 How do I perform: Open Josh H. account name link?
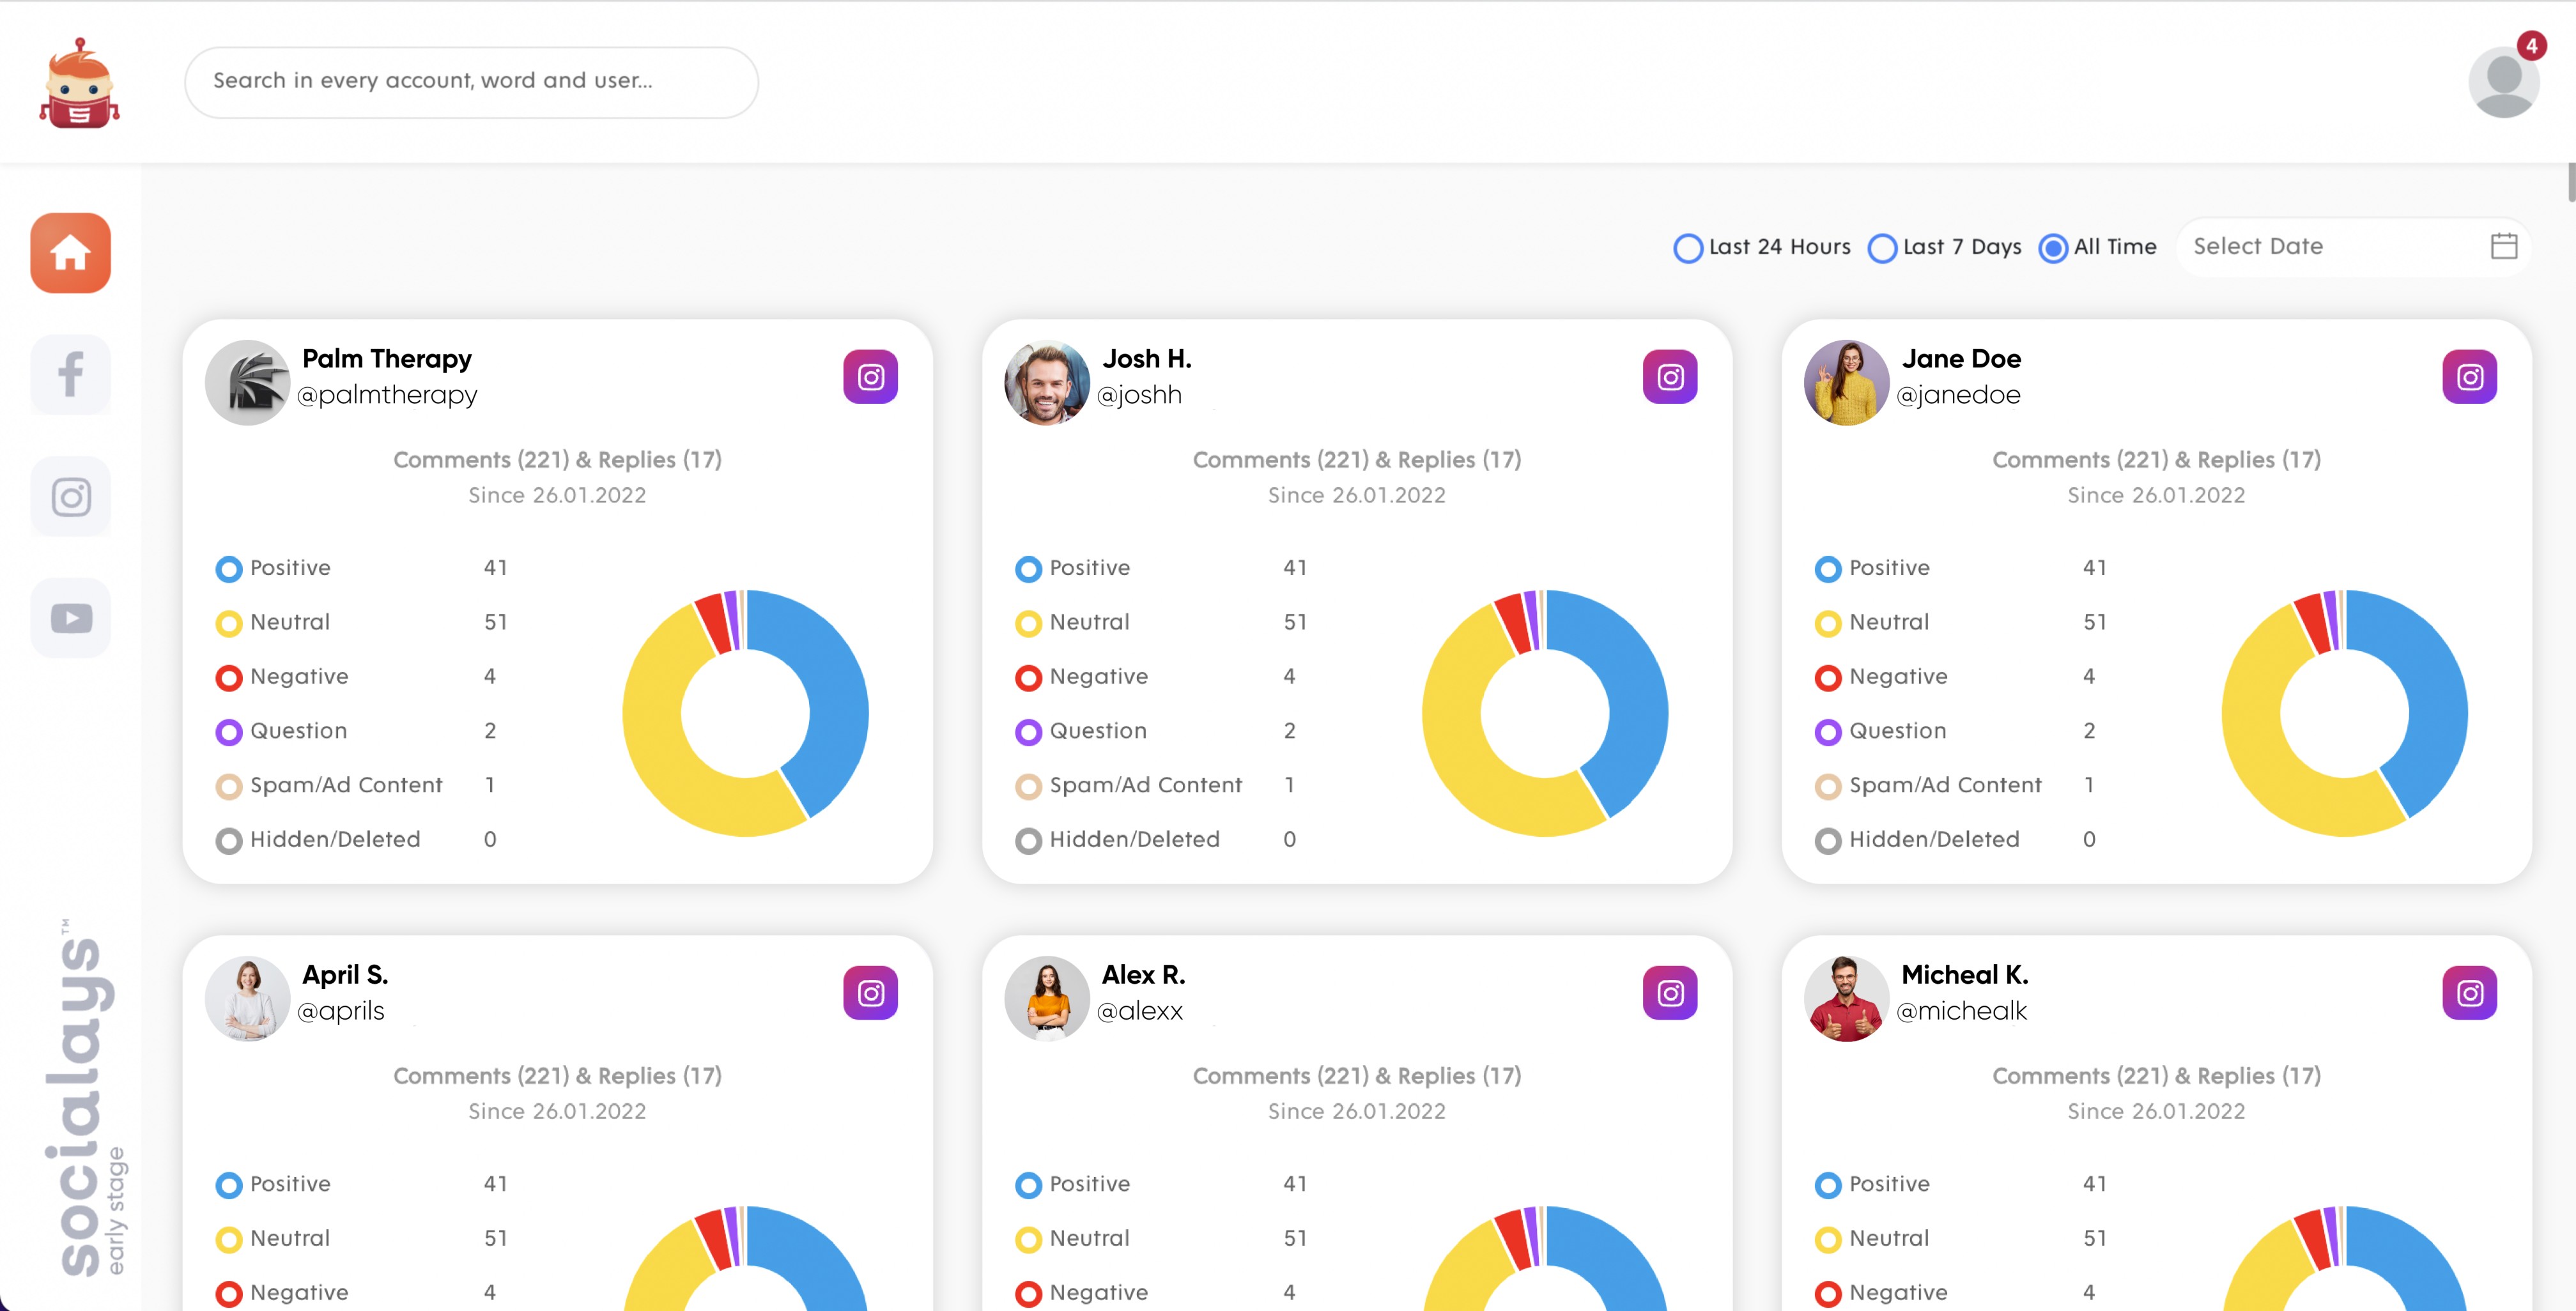[1146, 358]
